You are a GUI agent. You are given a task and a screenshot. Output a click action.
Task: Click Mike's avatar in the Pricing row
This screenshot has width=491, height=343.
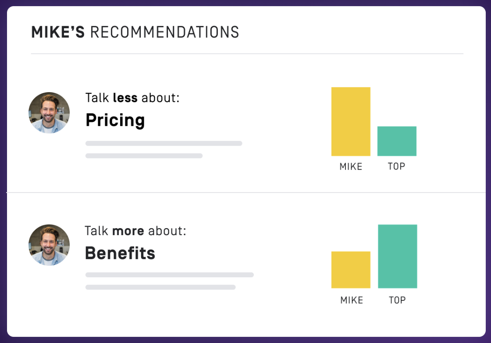coord(49,113)
